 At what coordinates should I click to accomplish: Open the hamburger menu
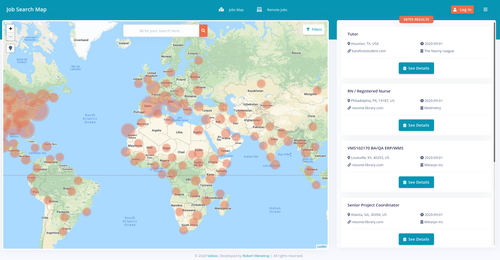(485, 9)
